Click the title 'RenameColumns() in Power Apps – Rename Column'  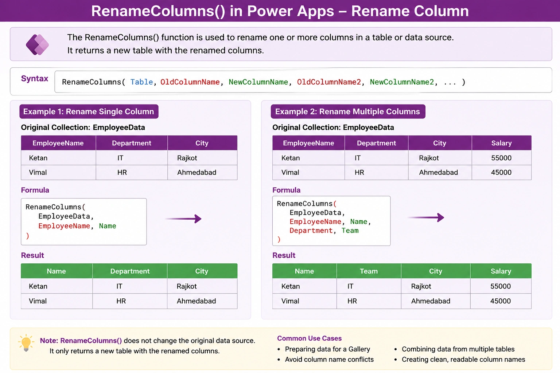point(280,11)
